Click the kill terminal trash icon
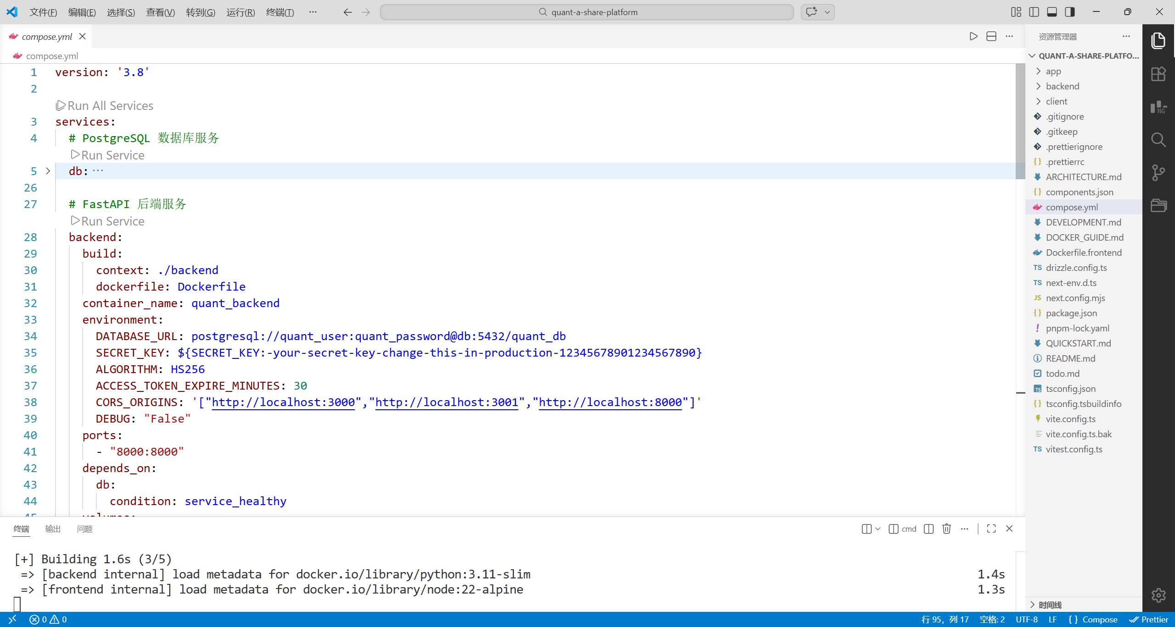1175x627 pixels. click(x=946, y=529)
